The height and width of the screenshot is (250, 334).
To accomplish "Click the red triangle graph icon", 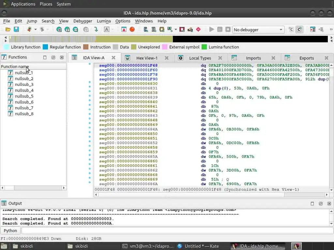I will 124,29.
